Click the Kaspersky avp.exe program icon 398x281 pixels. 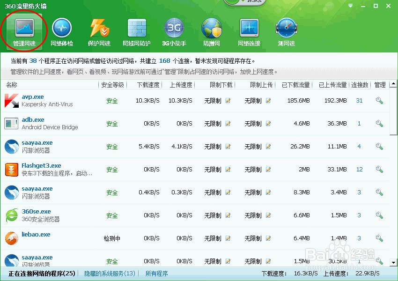pyautogui.click(x=12, y=101)
